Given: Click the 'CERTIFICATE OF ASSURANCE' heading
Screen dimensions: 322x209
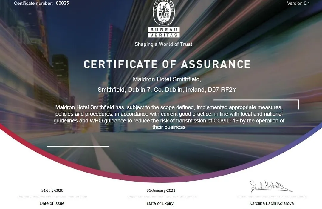Looking at the screenshot, I should click(167, 64).
